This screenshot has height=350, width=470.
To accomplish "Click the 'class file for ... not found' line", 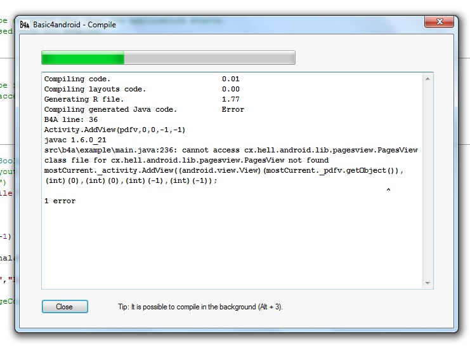I will (x=186, y=160).
